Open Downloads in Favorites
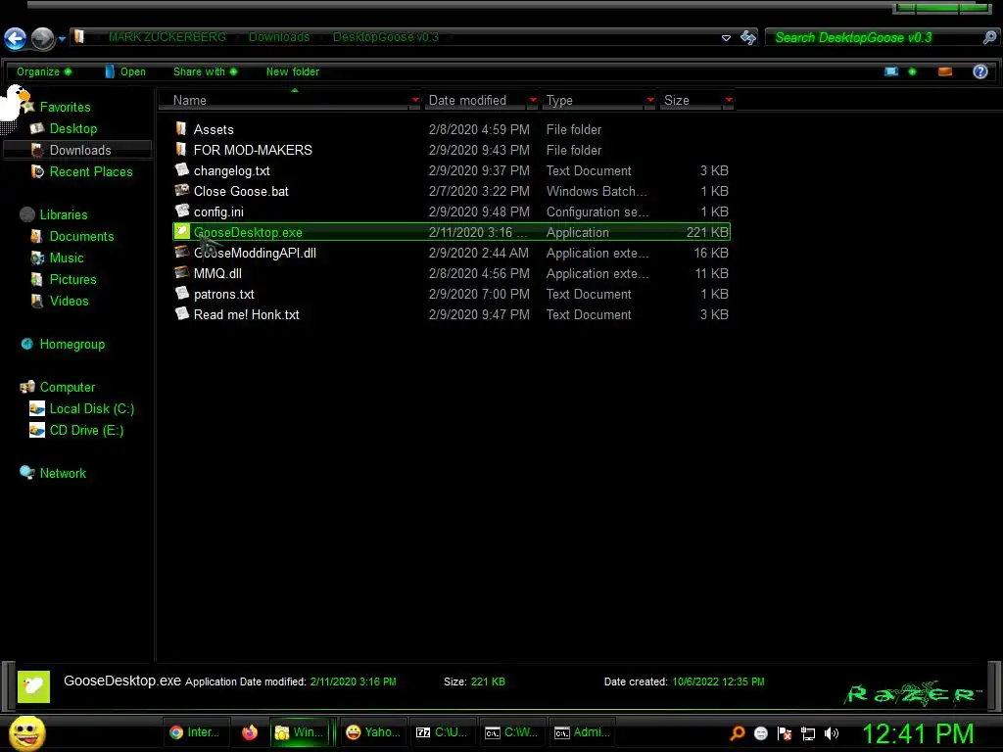Screen dimensions: 1003x752 [80, 150]
